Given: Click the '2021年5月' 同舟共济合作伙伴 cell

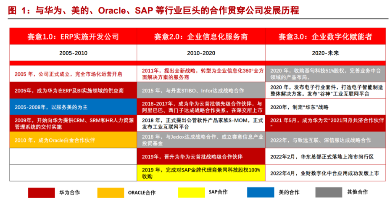Looking at the screenshot, I should point(325,123).
